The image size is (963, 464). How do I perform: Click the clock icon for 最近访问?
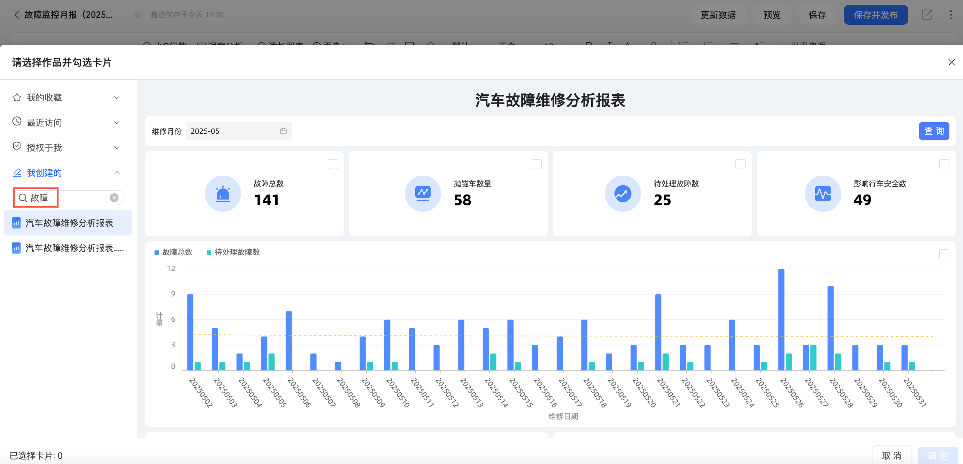pyautogui.click(x=17, y=122)
